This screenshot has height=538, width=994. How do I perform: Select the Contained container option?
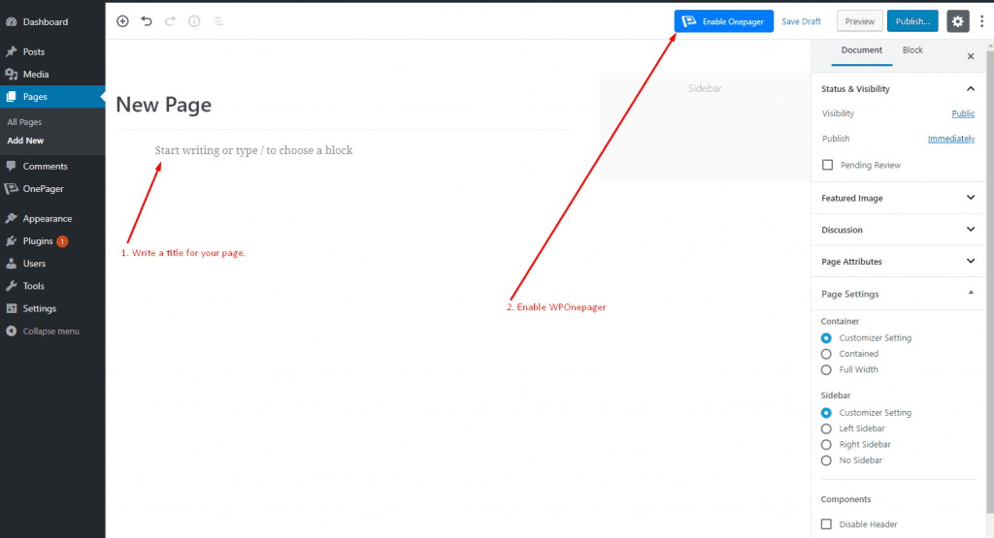[826, 354]
